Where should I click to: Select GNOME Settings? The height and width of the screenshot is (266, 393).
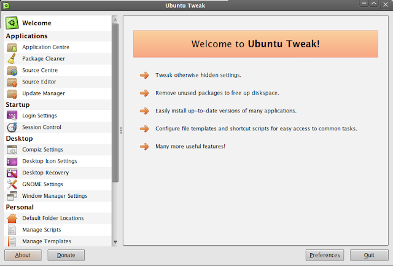[x=58, y=184]
